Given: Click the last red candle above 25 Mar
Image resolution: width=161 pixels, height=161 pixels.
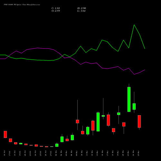Looking at the screenshot, I should click(x=139, y=121).
